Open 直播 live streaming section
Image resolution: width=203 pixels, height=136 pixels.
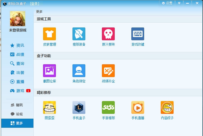[17, 82]
